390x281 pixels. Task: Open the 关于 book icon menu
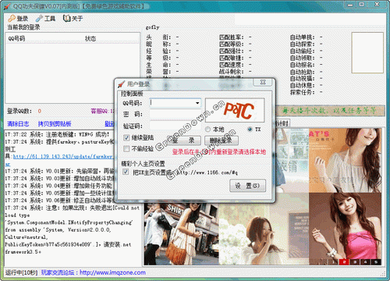(x=66, y=18)
